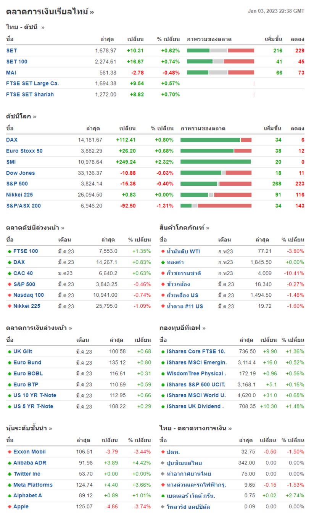Viewport: 314px width, 519px height.
Task: Open the ไทย - ดัชนี section header
Action: (25, 27)
